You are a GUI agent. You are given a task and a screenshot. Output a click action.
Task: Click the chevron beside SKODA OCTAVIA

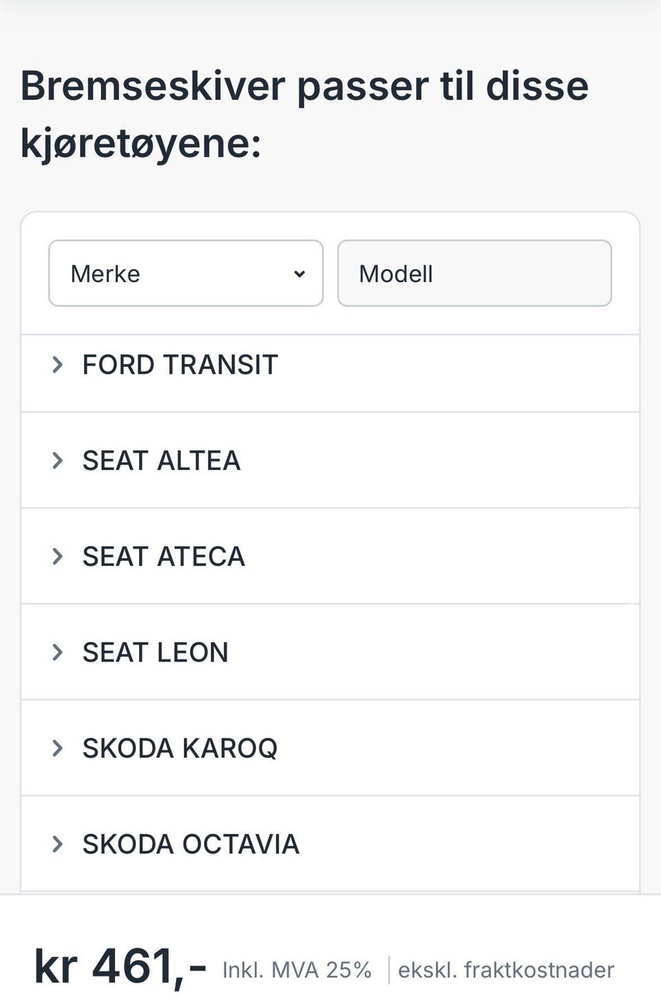[58, 844]
